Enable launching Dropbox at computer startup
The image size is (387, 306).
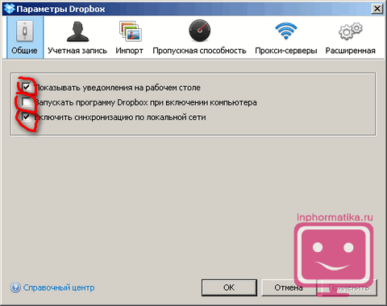[x=27, y=102]
